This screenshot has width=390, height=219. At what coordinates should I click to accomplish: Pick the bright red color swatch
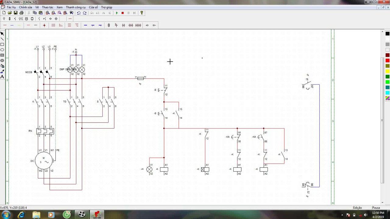pyautogui.click(x=388, y=61)
